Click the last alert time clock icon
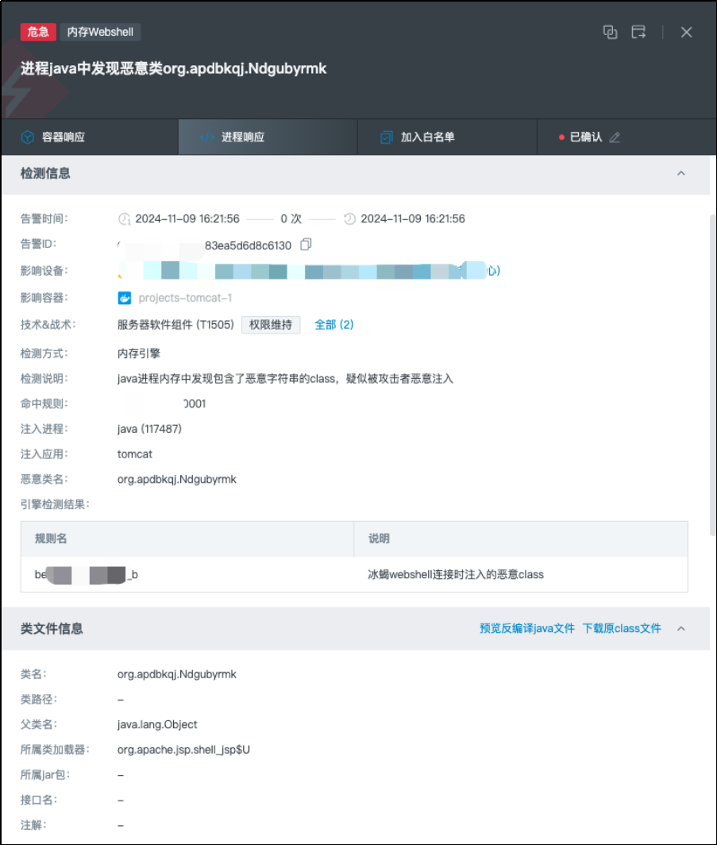 [349, 219]
